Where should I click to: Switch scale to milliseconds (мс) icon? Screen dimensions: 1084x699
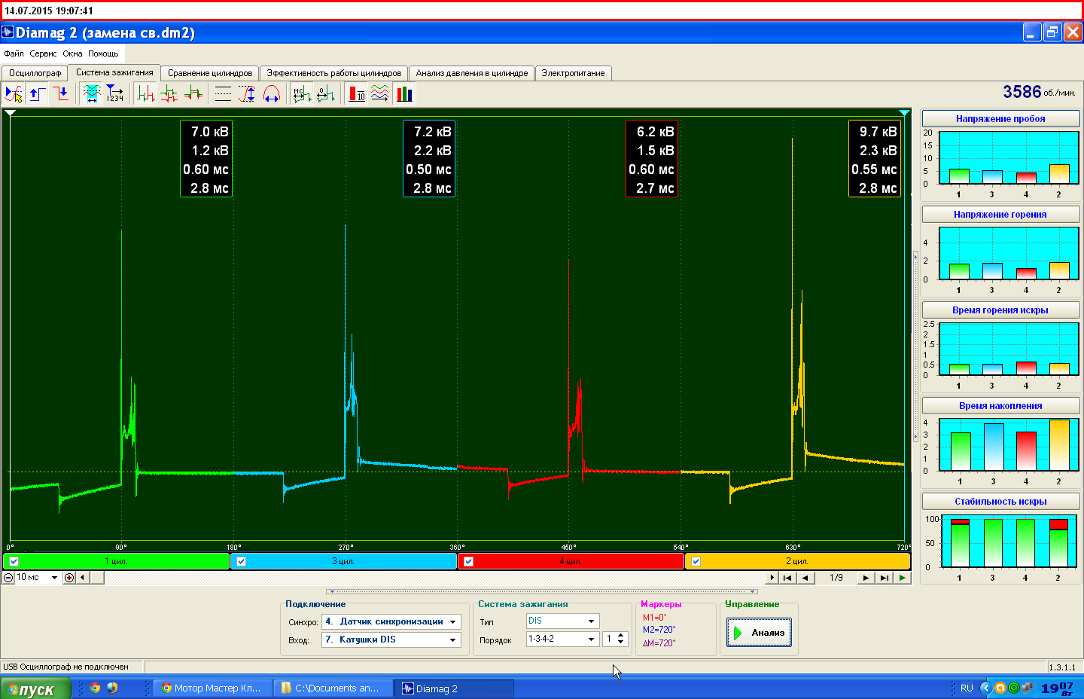(302, 93)
